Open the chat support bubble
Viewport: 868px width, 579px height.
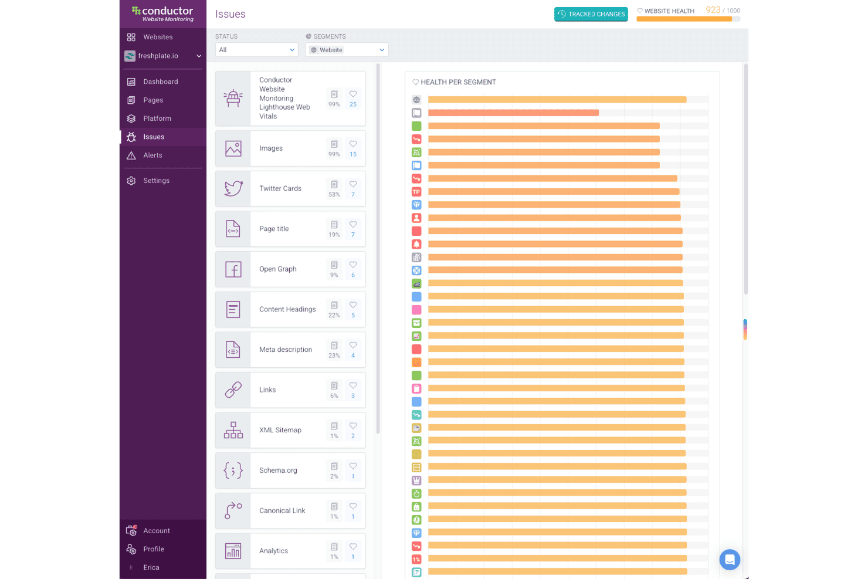(x=730, y=560)
